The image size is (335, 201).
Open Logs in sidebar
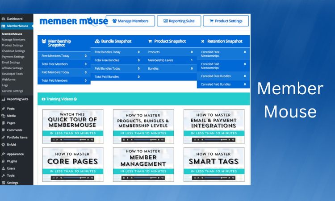click(5, 85)
